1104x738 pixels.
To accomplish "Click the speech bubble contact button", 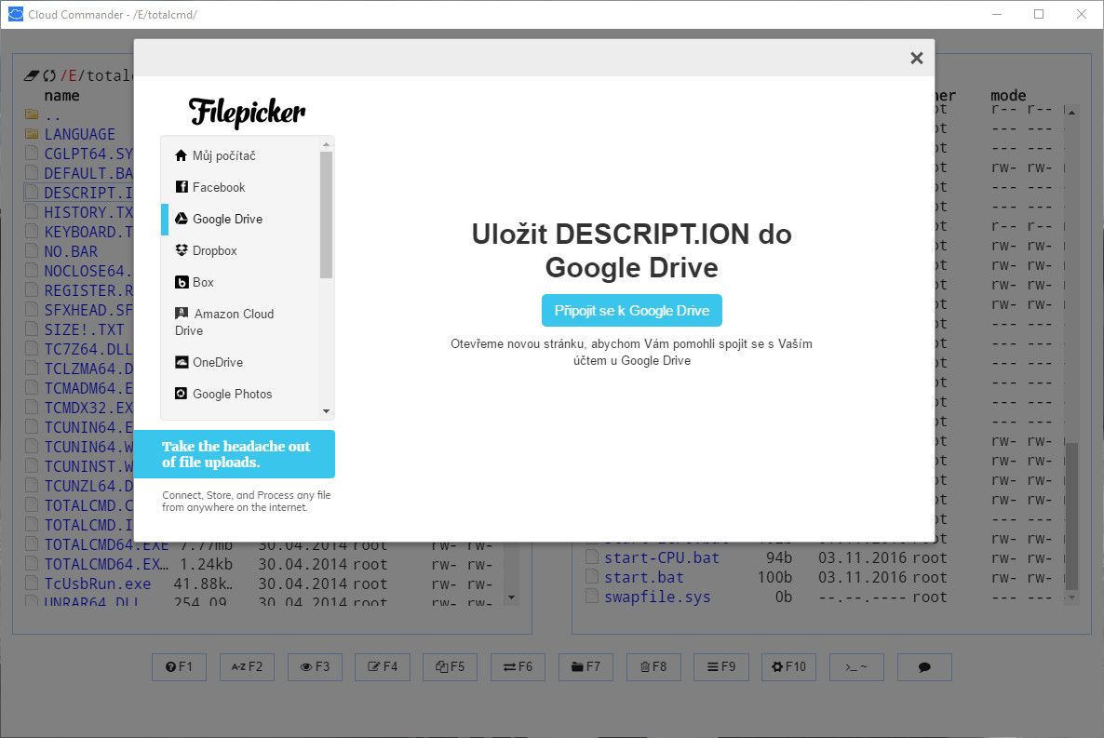I will click(x=924, y=667).
